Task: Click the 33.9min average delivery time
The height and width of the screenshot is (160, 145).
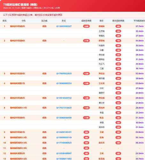Action: click(140, 64)
